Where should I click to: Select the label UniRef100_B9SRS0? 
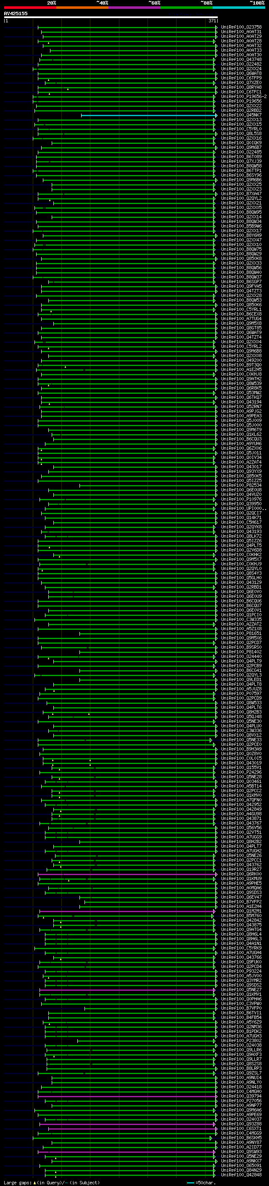point(241,647)
